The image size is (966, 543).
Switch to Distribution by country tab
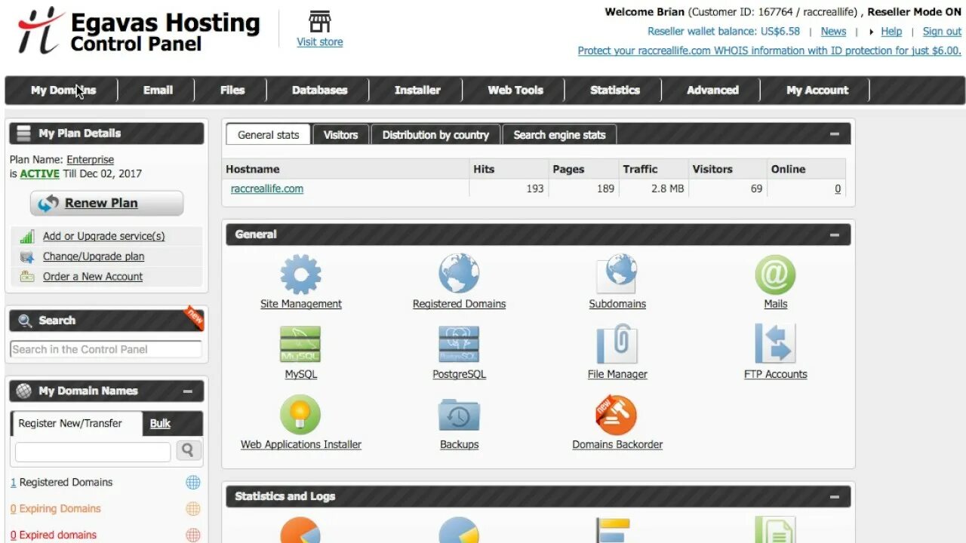pyautogui.click(x=435, y=135)
